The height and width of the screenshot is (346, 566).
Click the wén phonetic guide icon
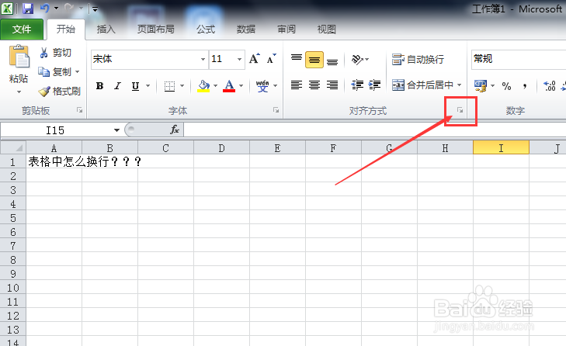262,86
